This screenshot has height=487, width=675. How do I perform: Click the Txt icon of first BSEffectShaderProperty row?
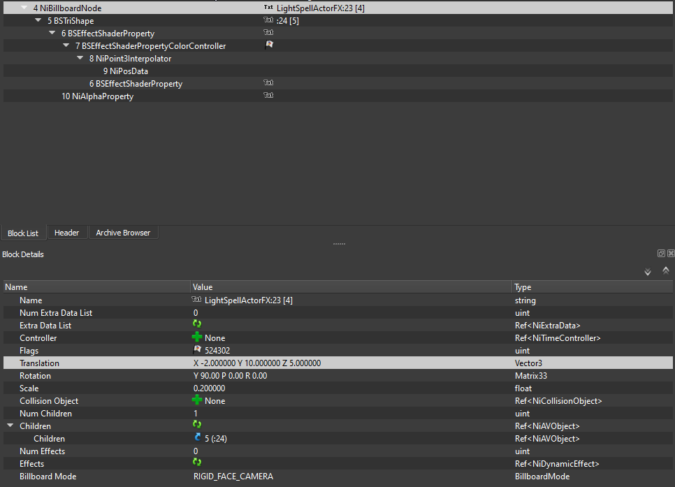[268, 32]
